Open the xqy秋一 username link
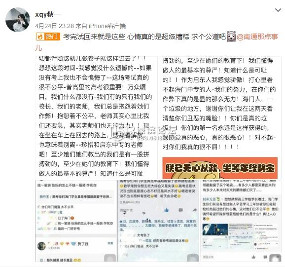Screen dimensions: 285x267 48,14
